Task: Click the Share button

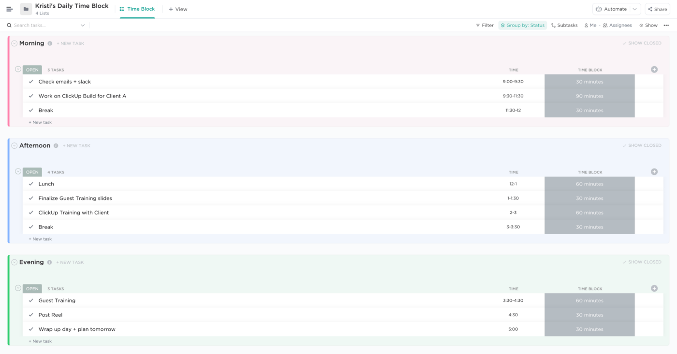Action: [x=658, y=9]
